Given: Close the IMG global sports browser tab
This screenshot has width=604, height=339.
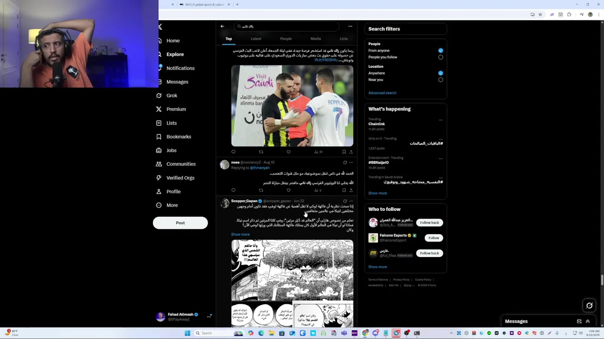Looking at the screenshot, I should click(229, 4).
